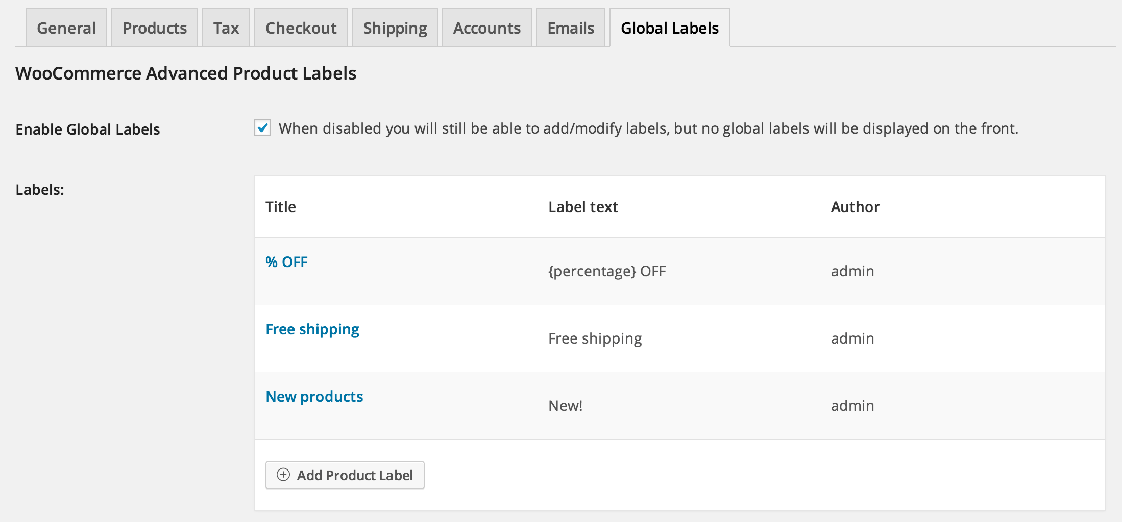This screenshot has width=1122, height=522.
Task: Switch to the General tab
Action: click(65, 27)
